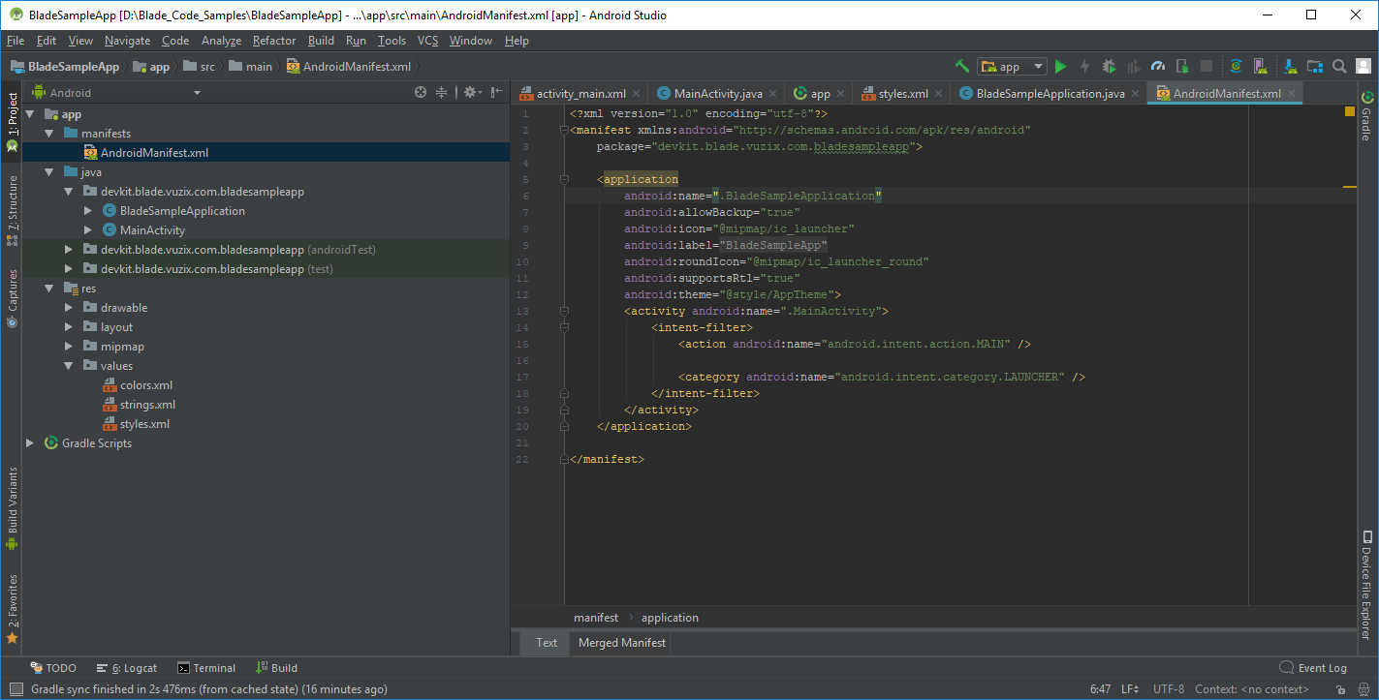Start debugging with the bug icon
This screenshot has height=700, width=1379.
coord(1109,67)
